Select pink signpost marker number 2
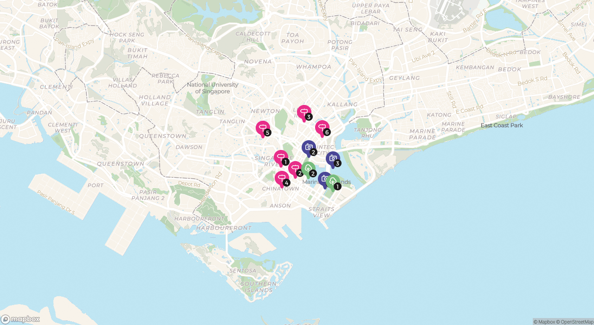The width and height of the screenshot is (594, 325). click(x=294, y=168)
